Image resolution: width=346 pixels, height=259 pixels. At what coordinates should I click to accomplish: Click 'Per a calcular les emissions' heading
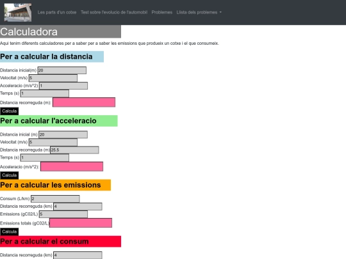55,185
